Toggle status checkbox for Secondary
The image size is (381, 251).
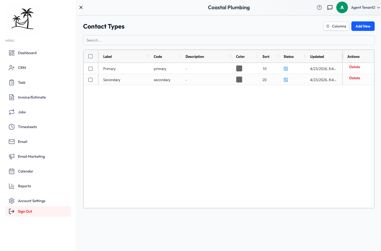click(x=286, y=80)
